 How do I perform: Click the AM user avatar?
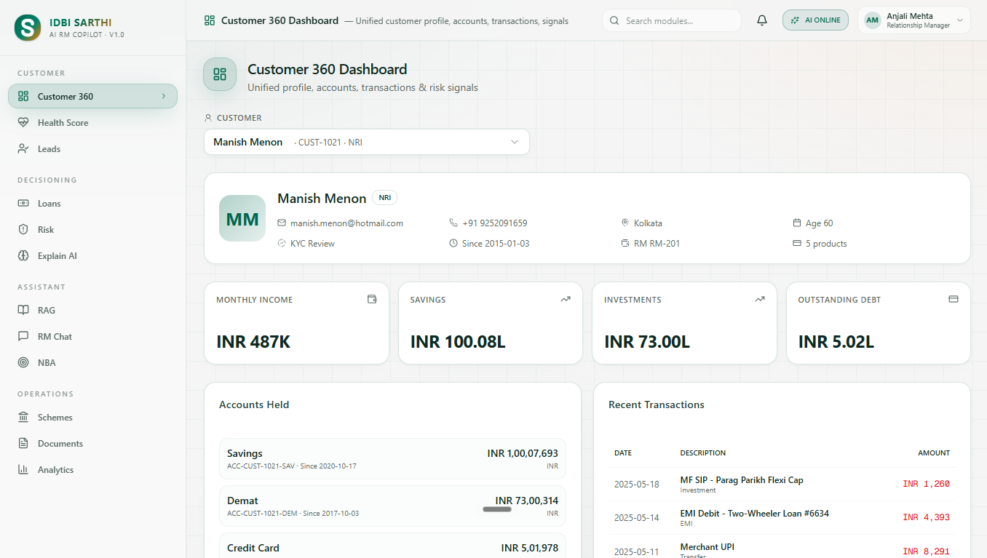pyautogui.click(x=872, y=20)
